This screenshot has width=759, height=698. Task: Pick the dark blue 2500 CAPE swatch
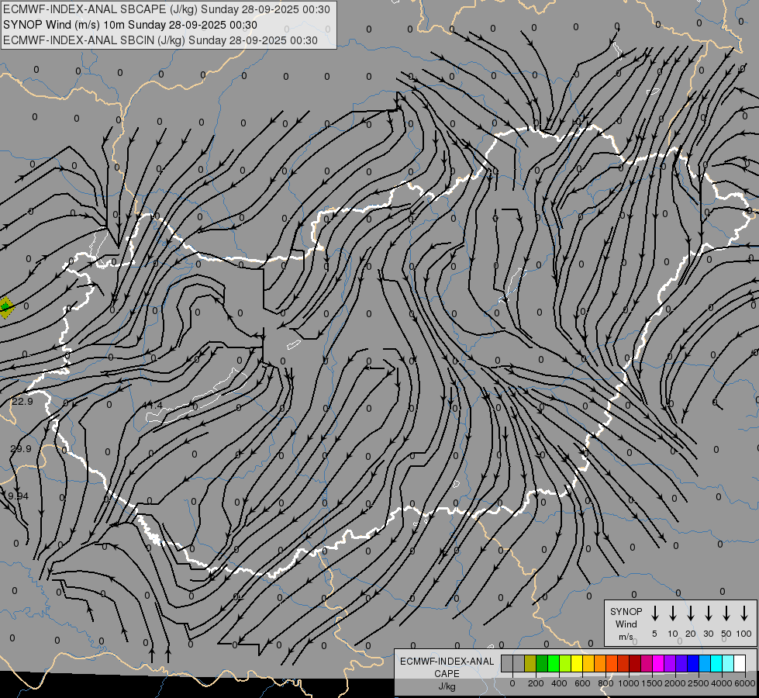click(x=693, y=664)
